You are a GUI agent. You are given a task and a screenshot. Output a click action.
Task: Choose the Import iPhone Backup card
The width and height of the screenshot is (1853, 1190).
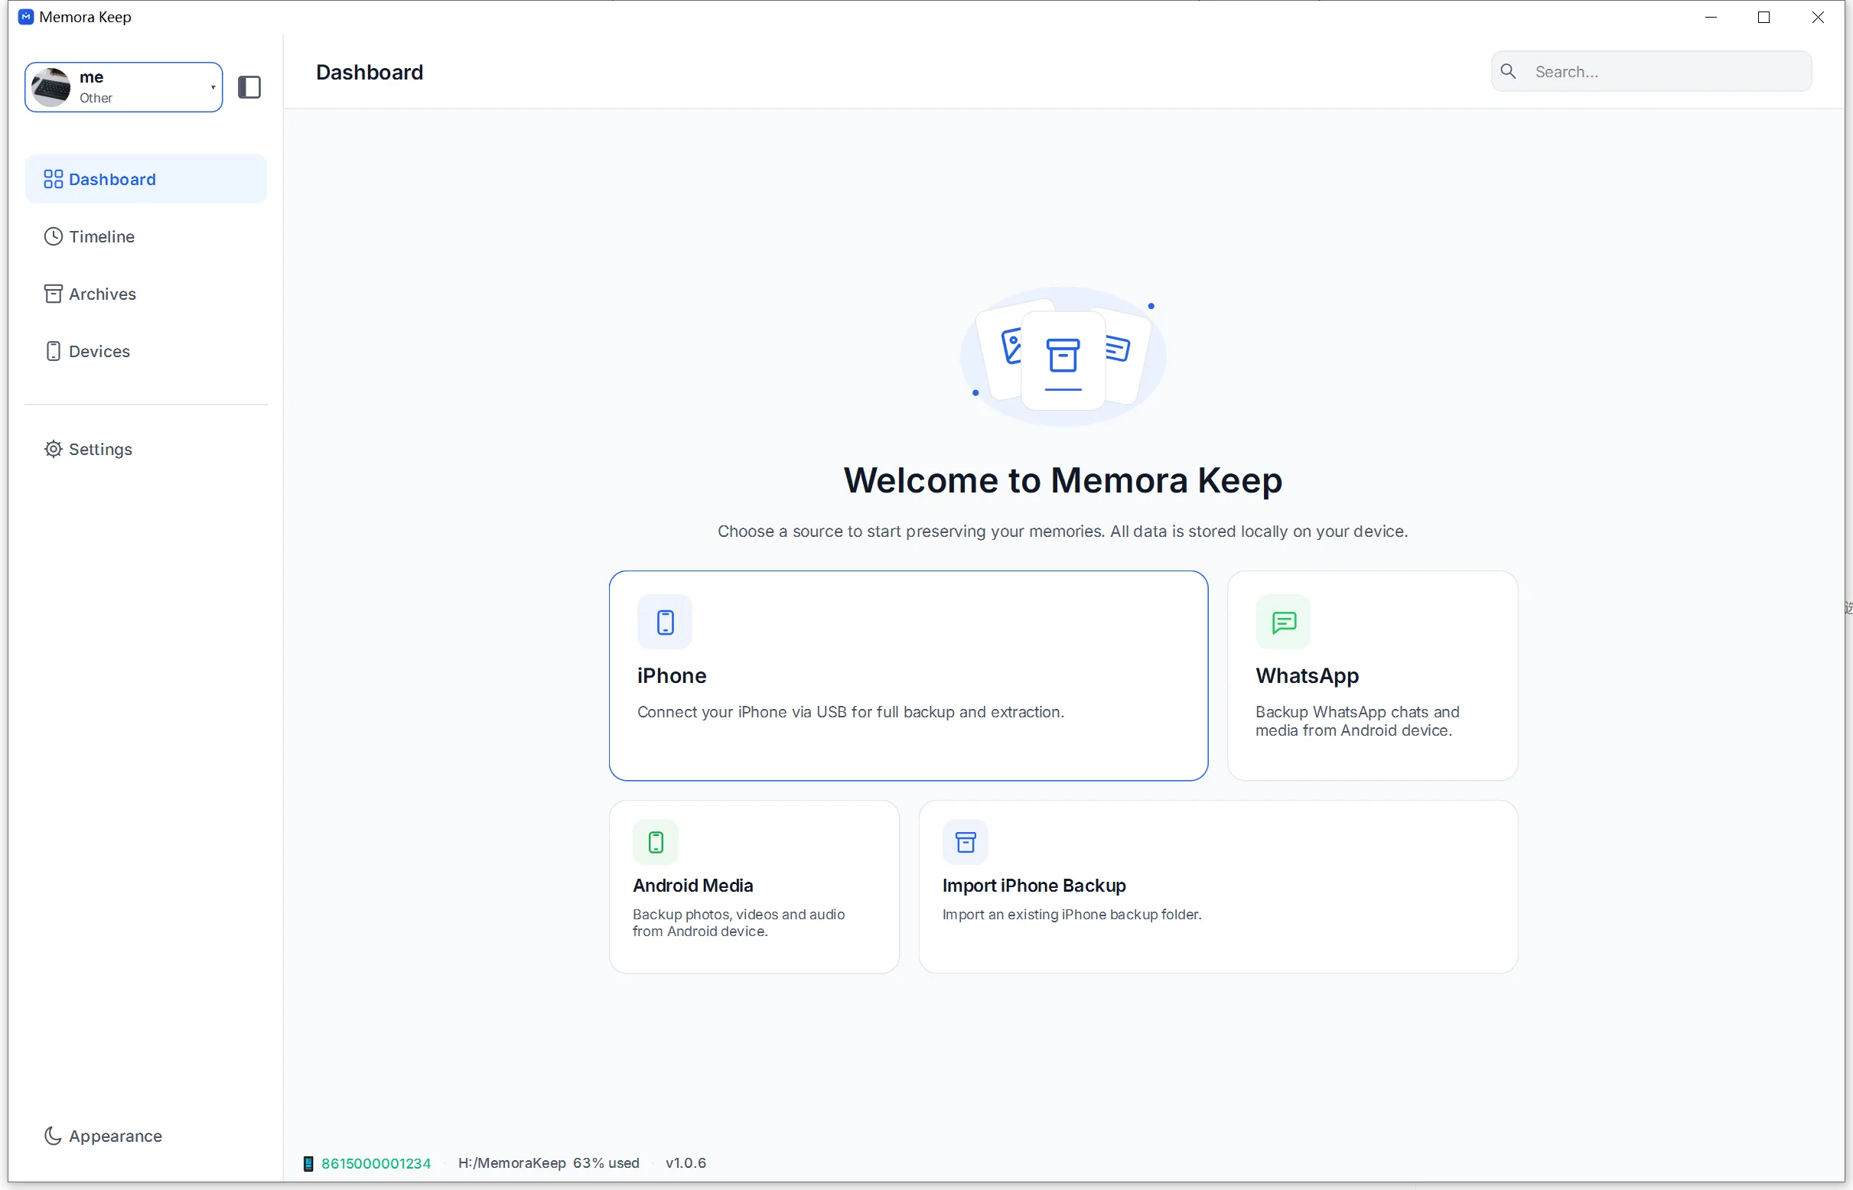[x=1218, y=887]
